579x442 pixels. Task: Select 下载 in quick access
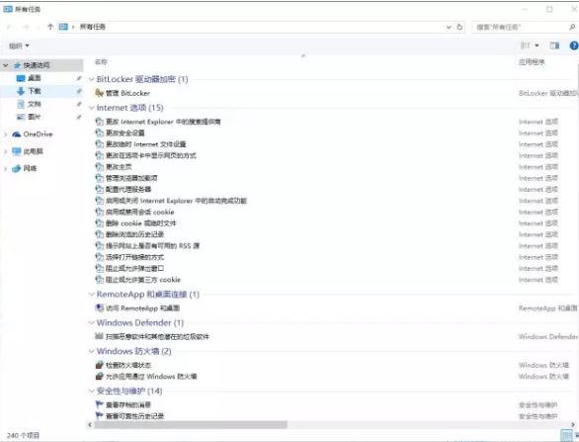tap(35, 91)
